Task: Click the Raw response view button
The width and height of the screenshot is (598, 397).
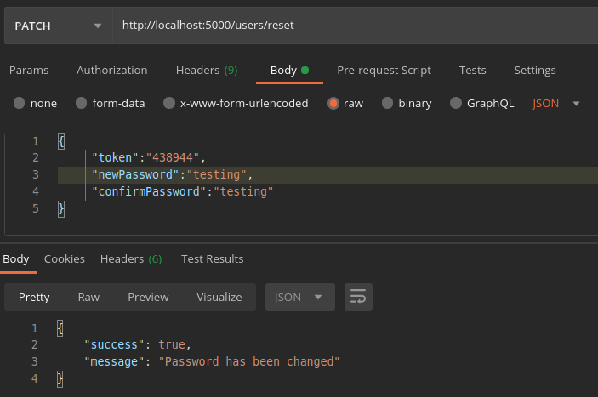Action: pyautogui.click(x=88, y=298)
